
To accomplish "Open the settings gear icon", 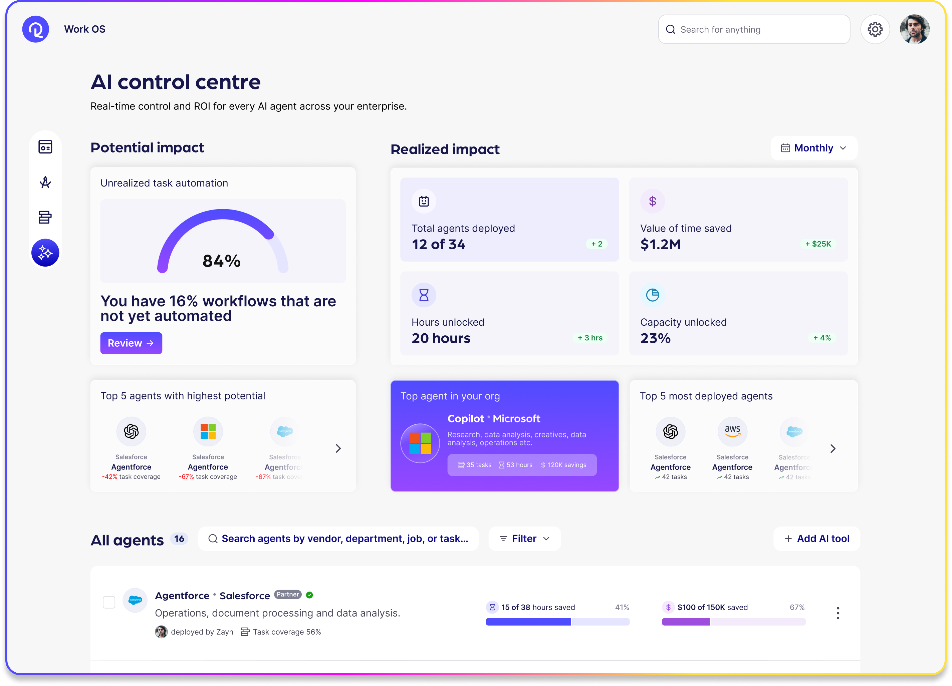I will click(875, 29).
